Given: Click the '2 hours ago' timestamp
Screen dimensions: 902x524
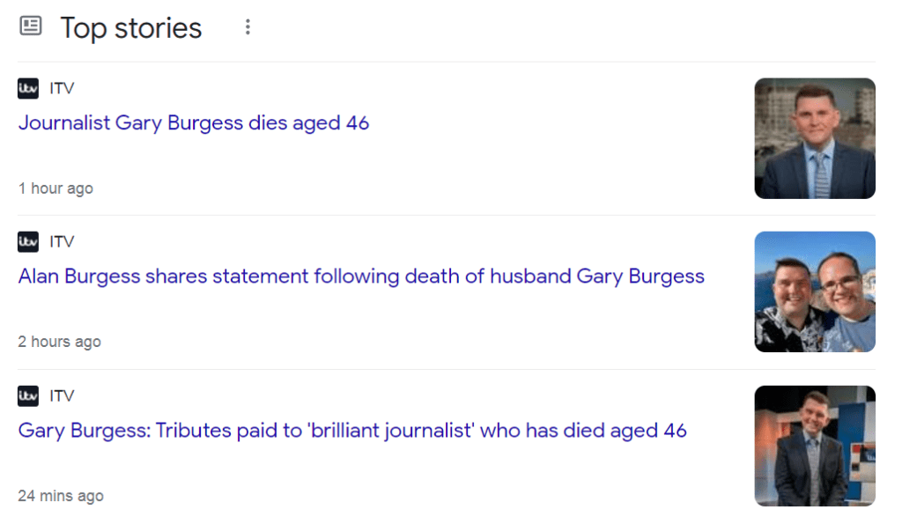Looking at the screenshot, I should pyautogui.click(x=59, y=342).
